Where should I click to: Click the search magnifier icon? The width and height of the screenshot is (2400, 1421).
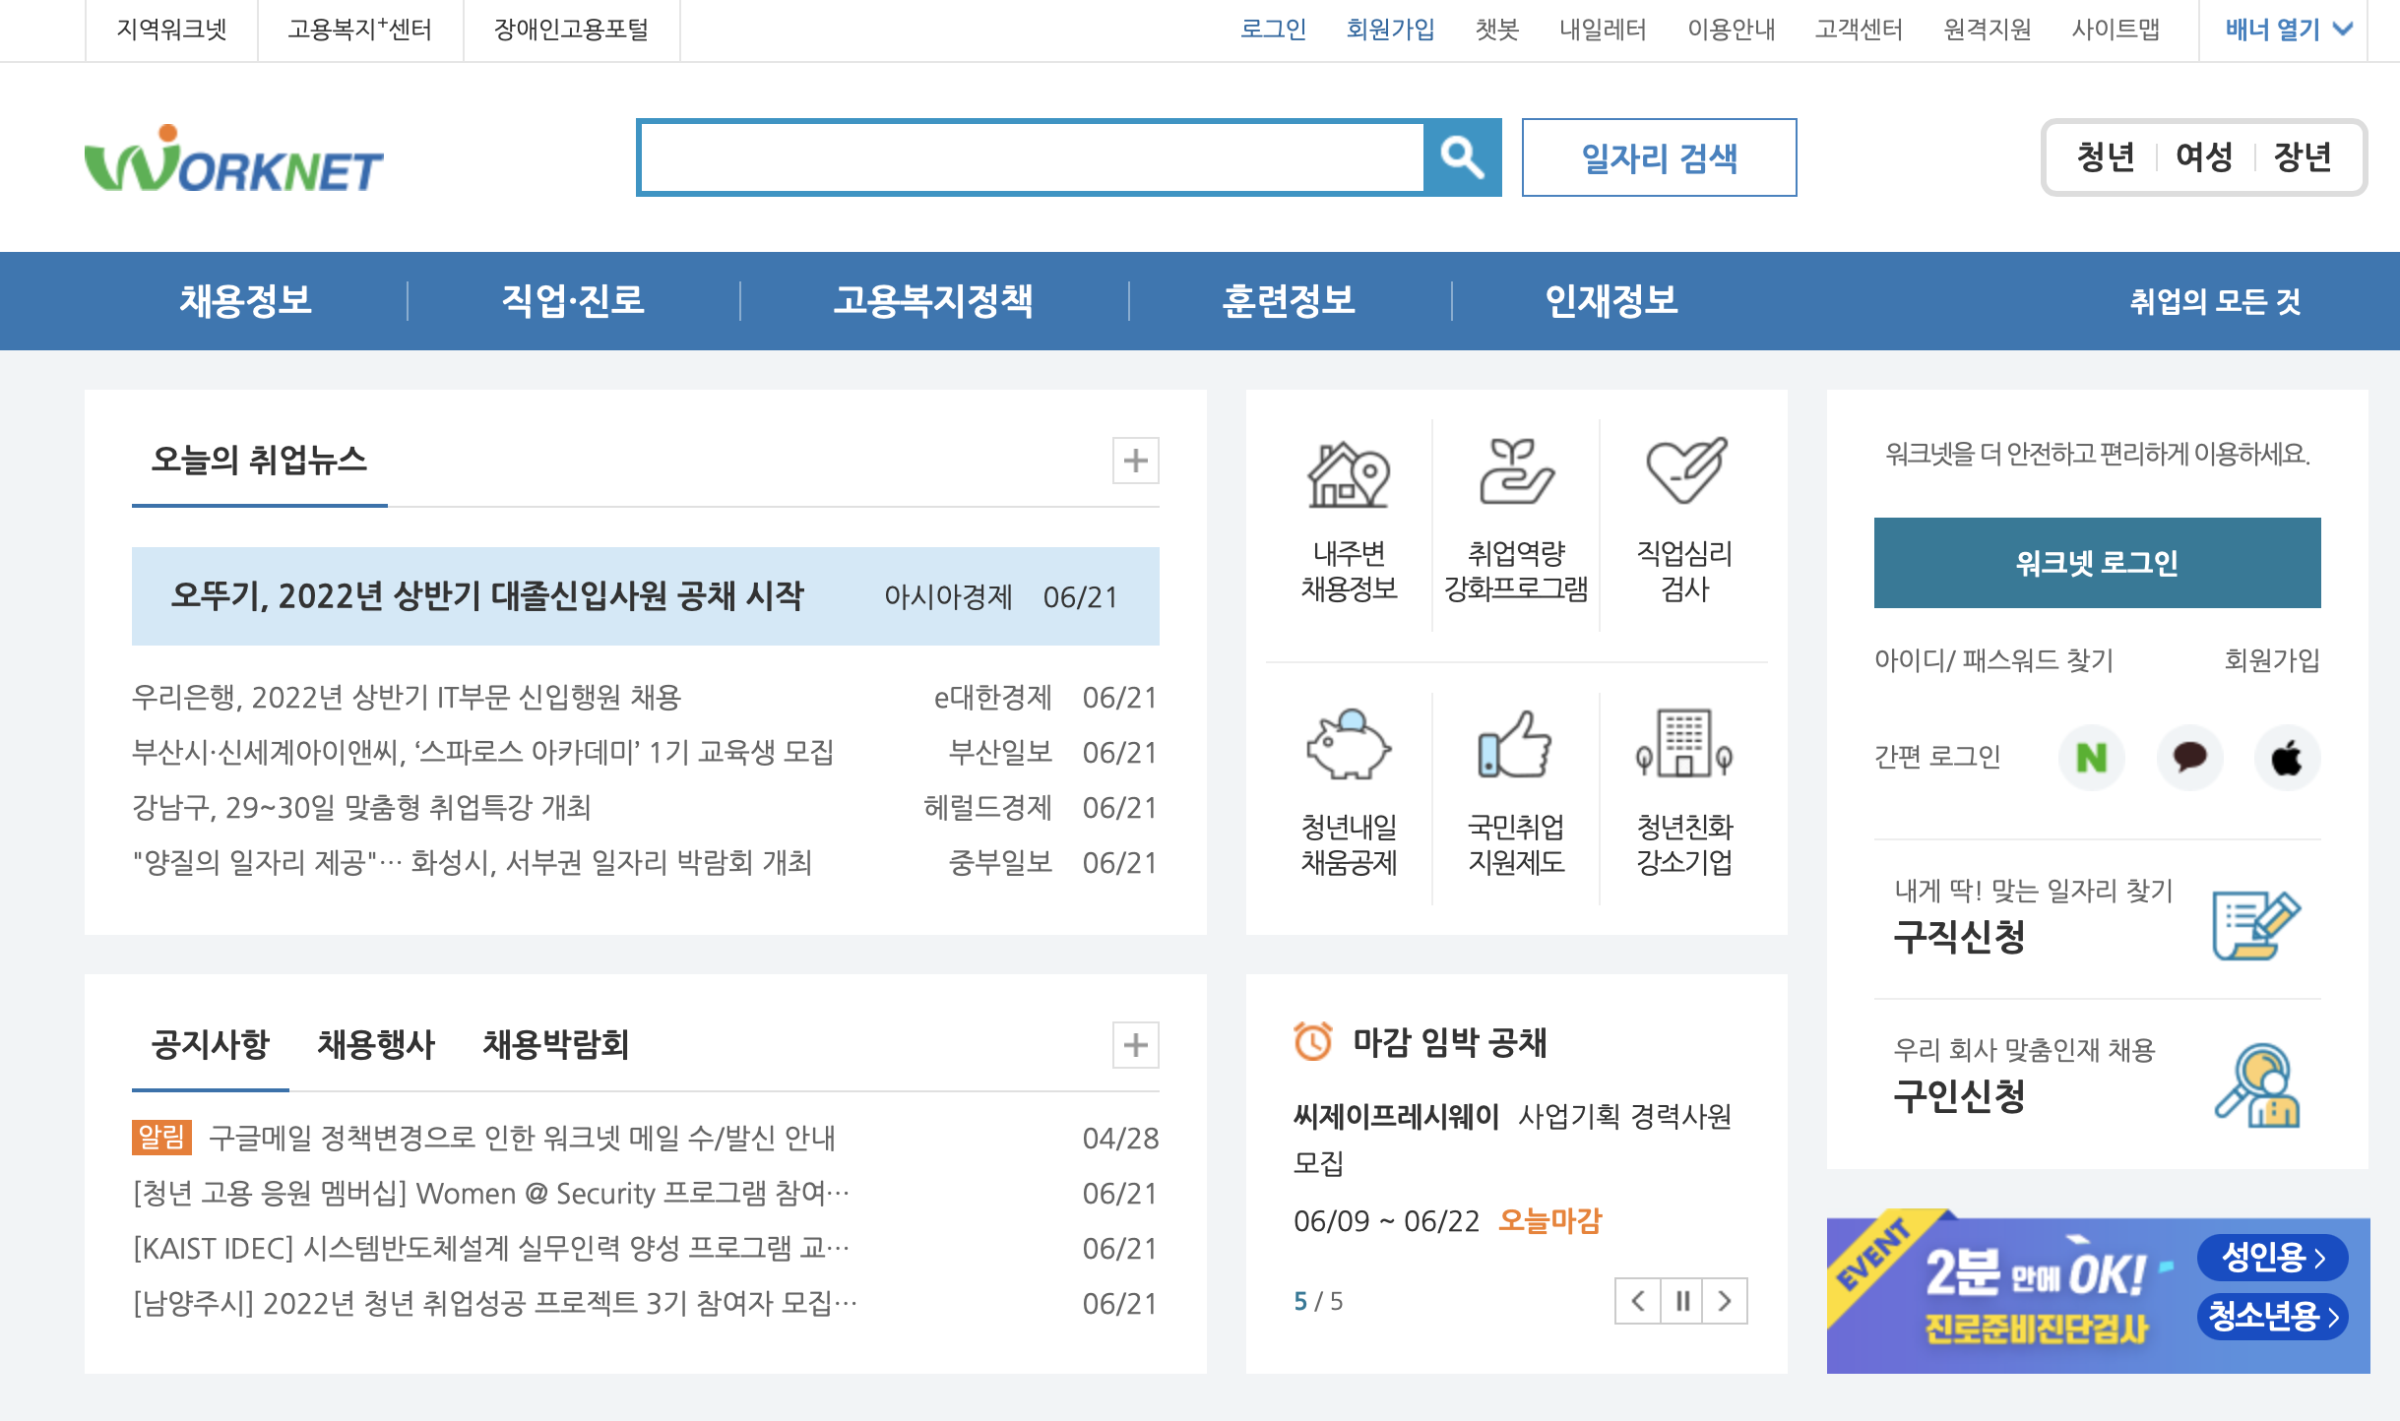coord(1462,157)
